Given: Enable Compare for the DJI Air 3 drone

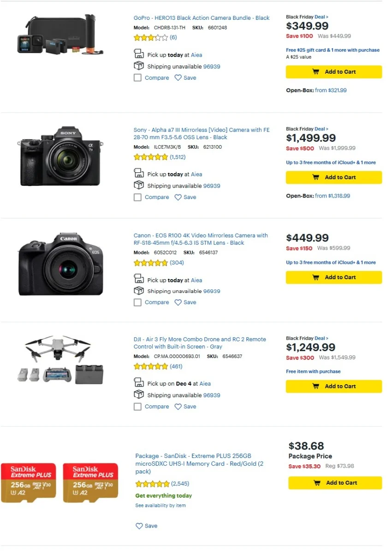Looking at the screenshot, I should coord(137,407).
